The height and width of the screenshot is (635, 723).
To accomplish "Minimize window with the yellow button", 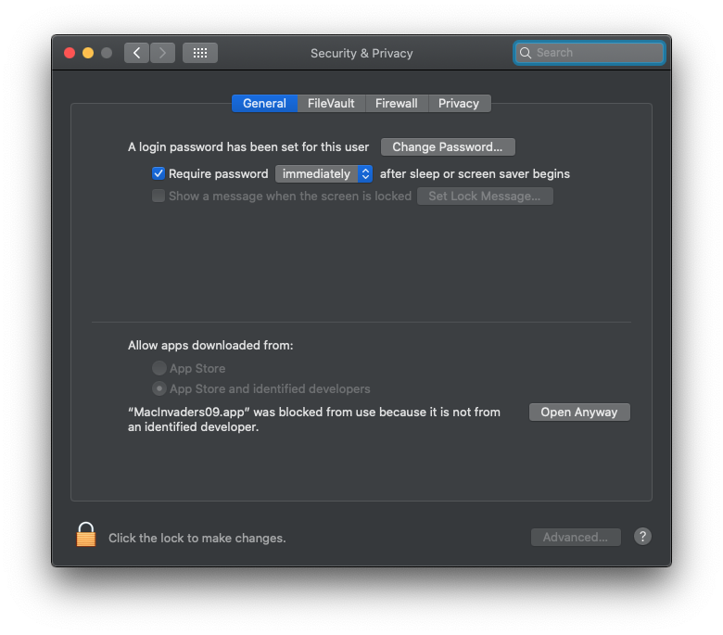I will tap(88, 53).
